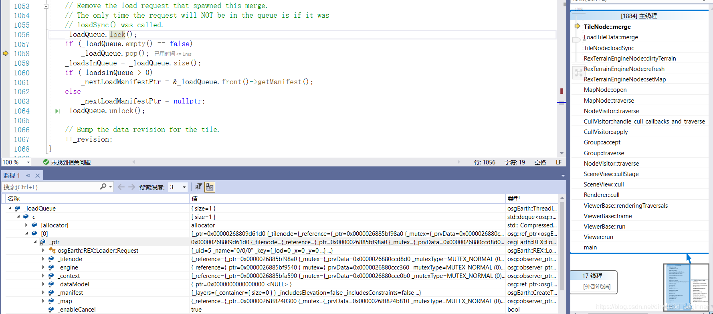Click the search magnifier icon in watch window
This screenshot has width=713, height=314.
click(x=103, y=187)
